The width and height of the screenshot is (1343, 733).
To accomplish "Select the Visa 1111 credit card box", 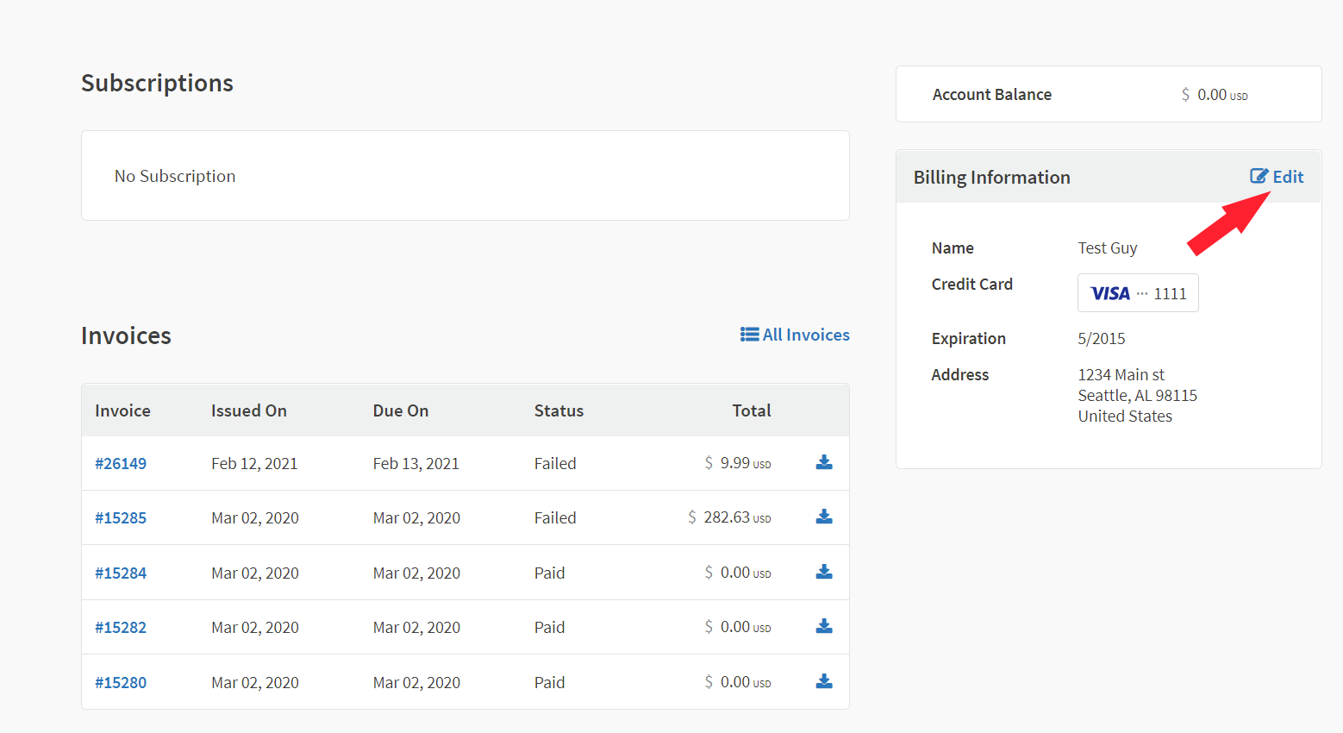I will pyautogui.click(x=1138, y=293).
